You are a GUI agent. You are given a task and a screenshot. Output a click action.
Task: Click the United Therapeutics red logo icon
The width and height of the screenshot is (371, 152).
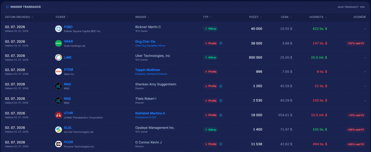tap(58, 115)
